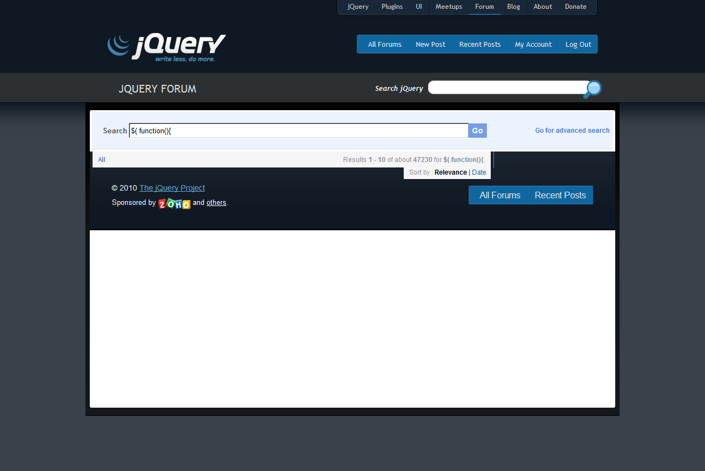Open the My Account button

533,44
